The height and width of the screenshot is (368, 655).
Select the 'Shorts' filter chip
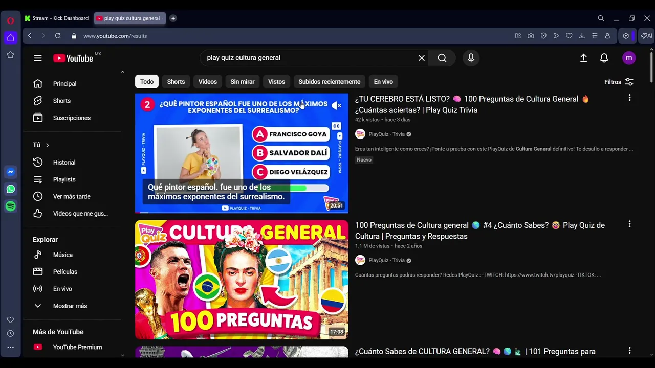[176, 82]
